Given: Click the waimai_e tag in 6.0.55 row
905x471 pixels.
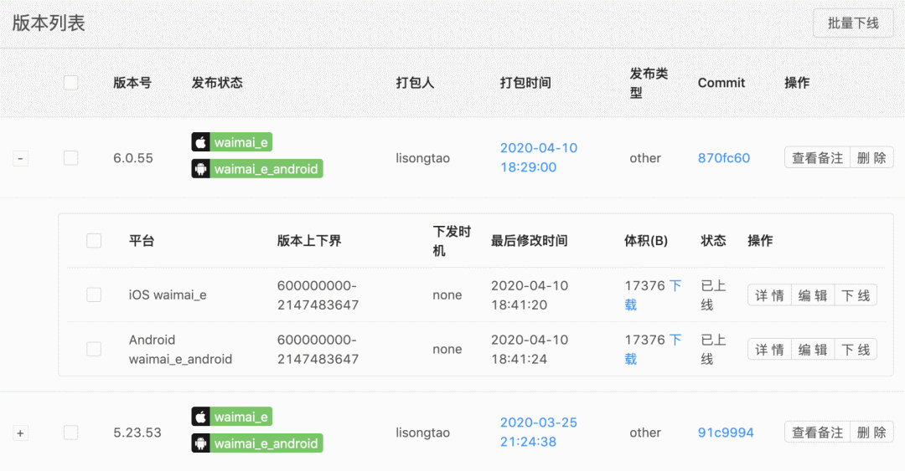Looking at the screenshot, I should coord(232,142).
